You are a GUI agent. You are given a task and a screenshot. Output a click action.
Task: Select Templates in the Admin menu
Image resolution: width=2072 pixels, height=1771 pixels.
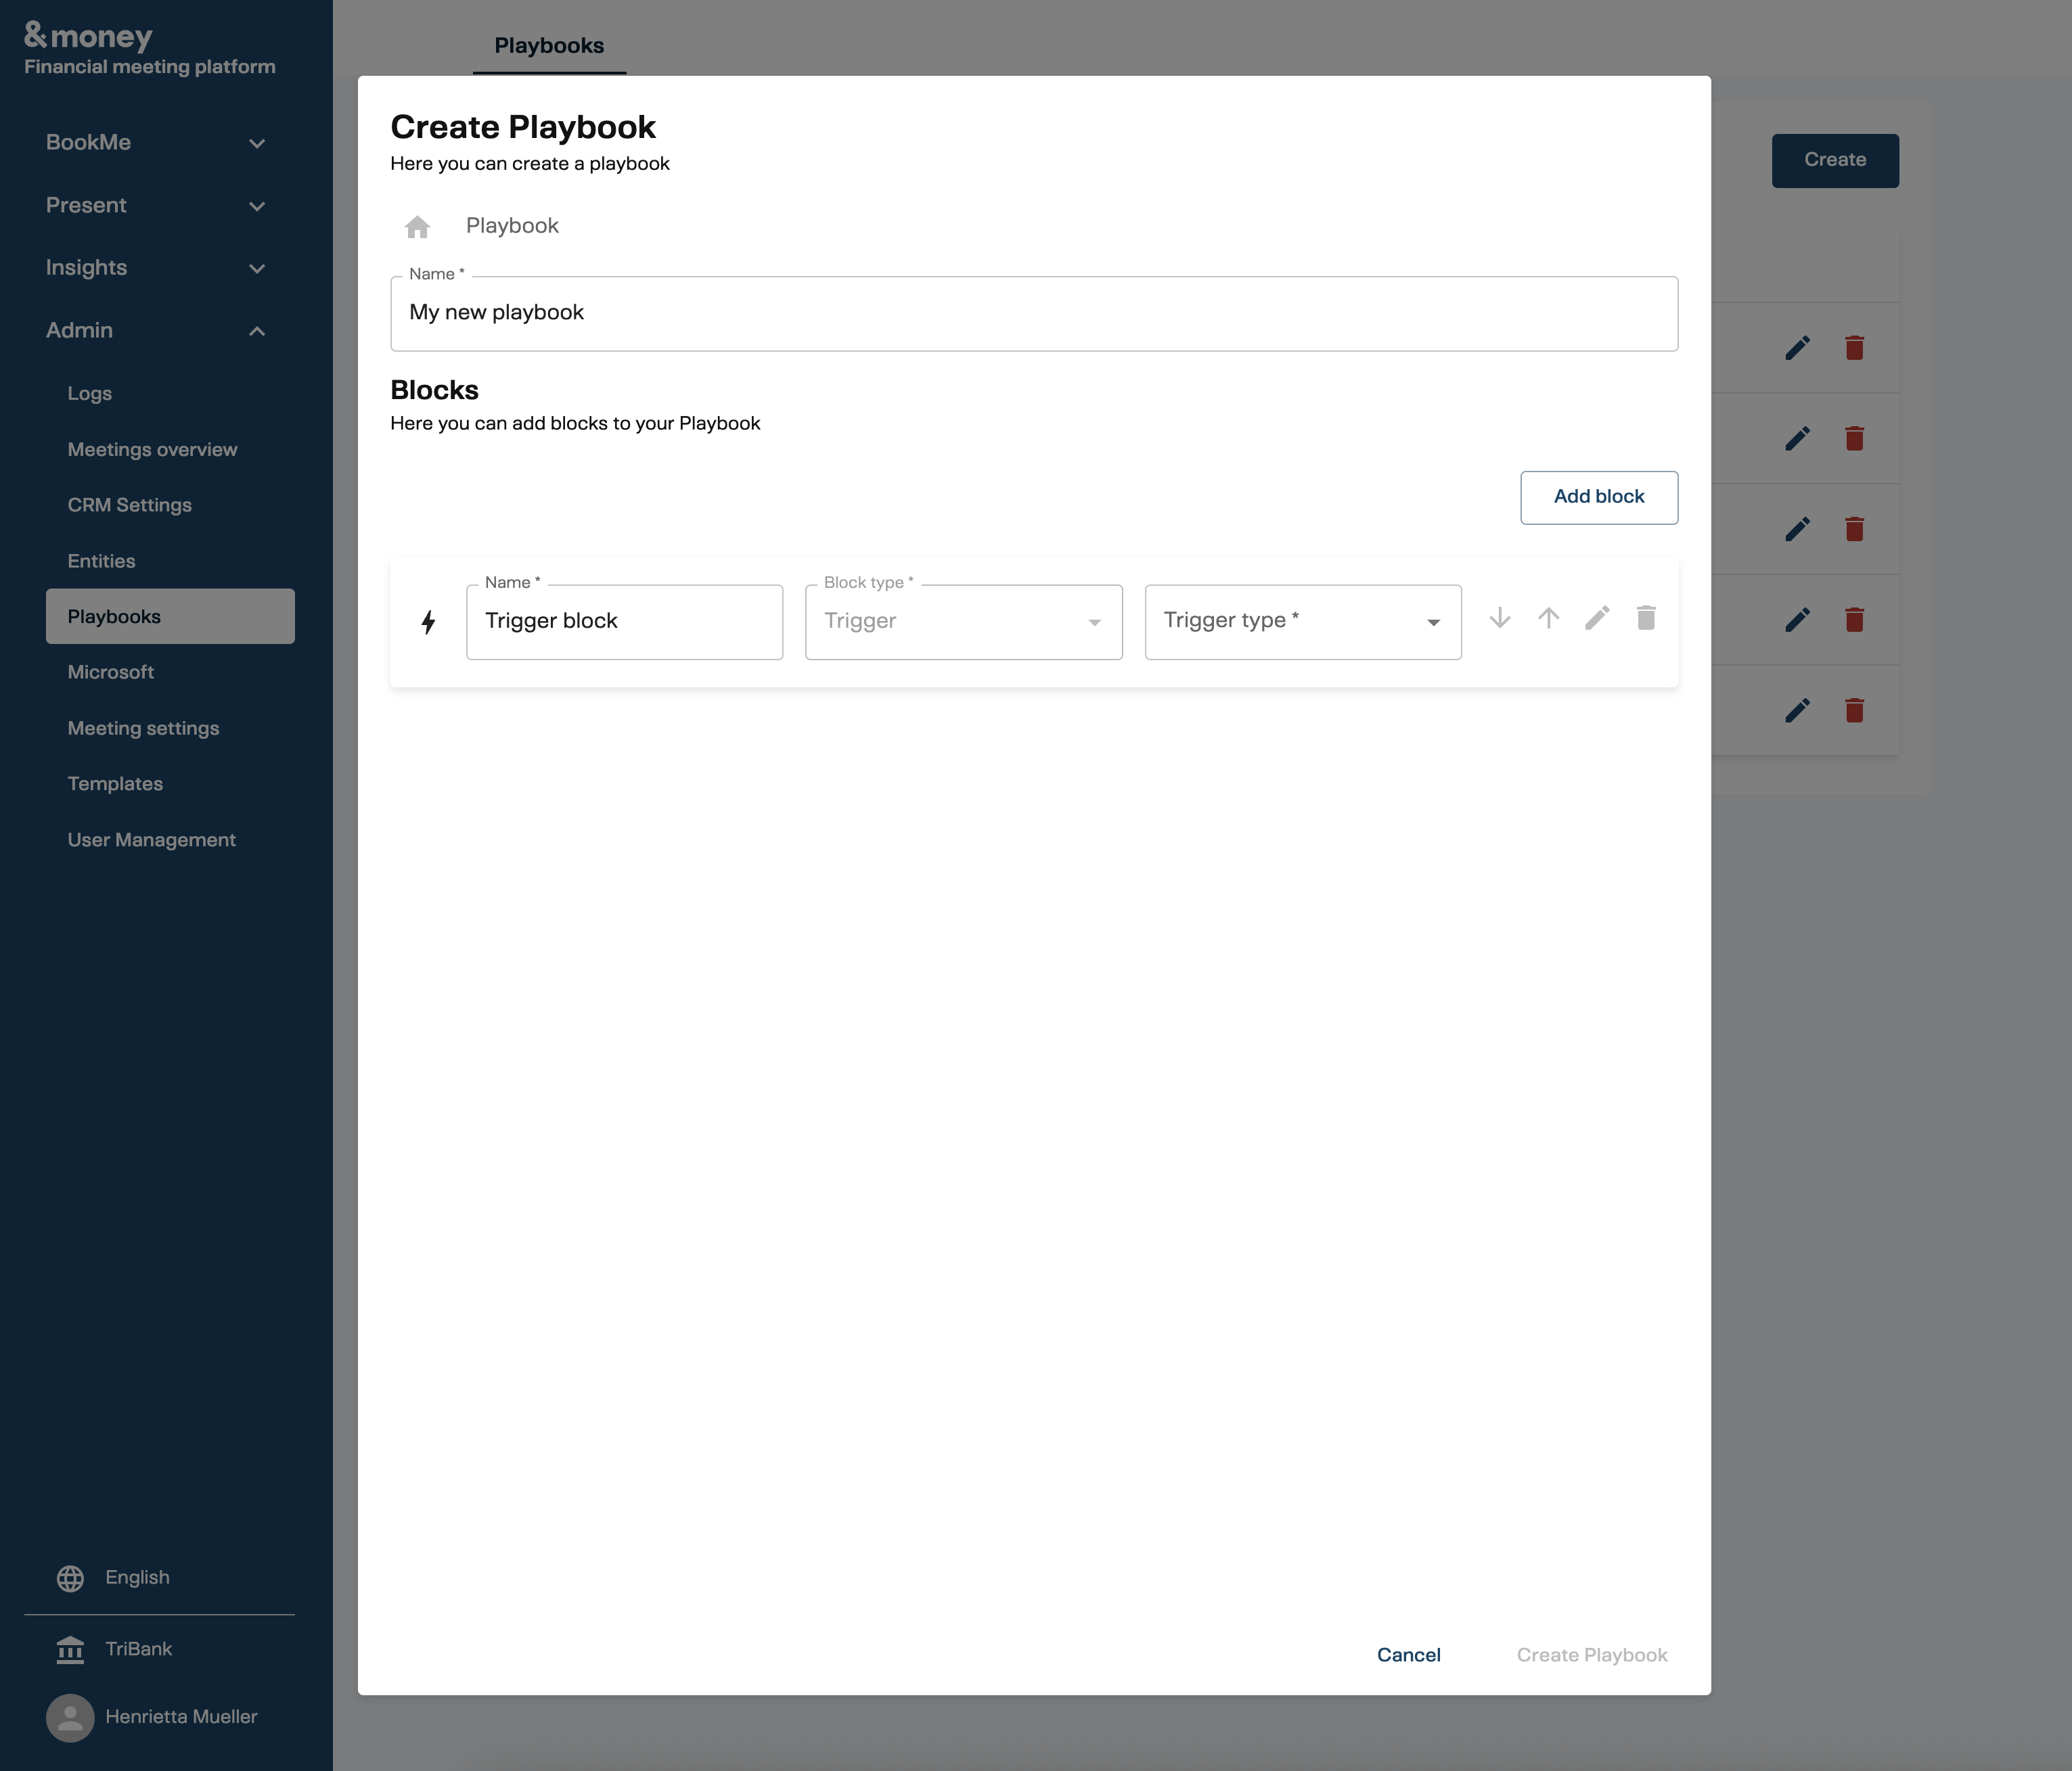pyautogui.click(x=115, y=783)
